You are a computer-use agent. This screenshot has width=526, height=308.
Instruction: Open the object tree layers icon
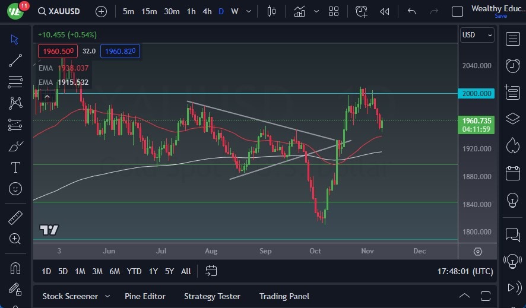pos(512,119)
